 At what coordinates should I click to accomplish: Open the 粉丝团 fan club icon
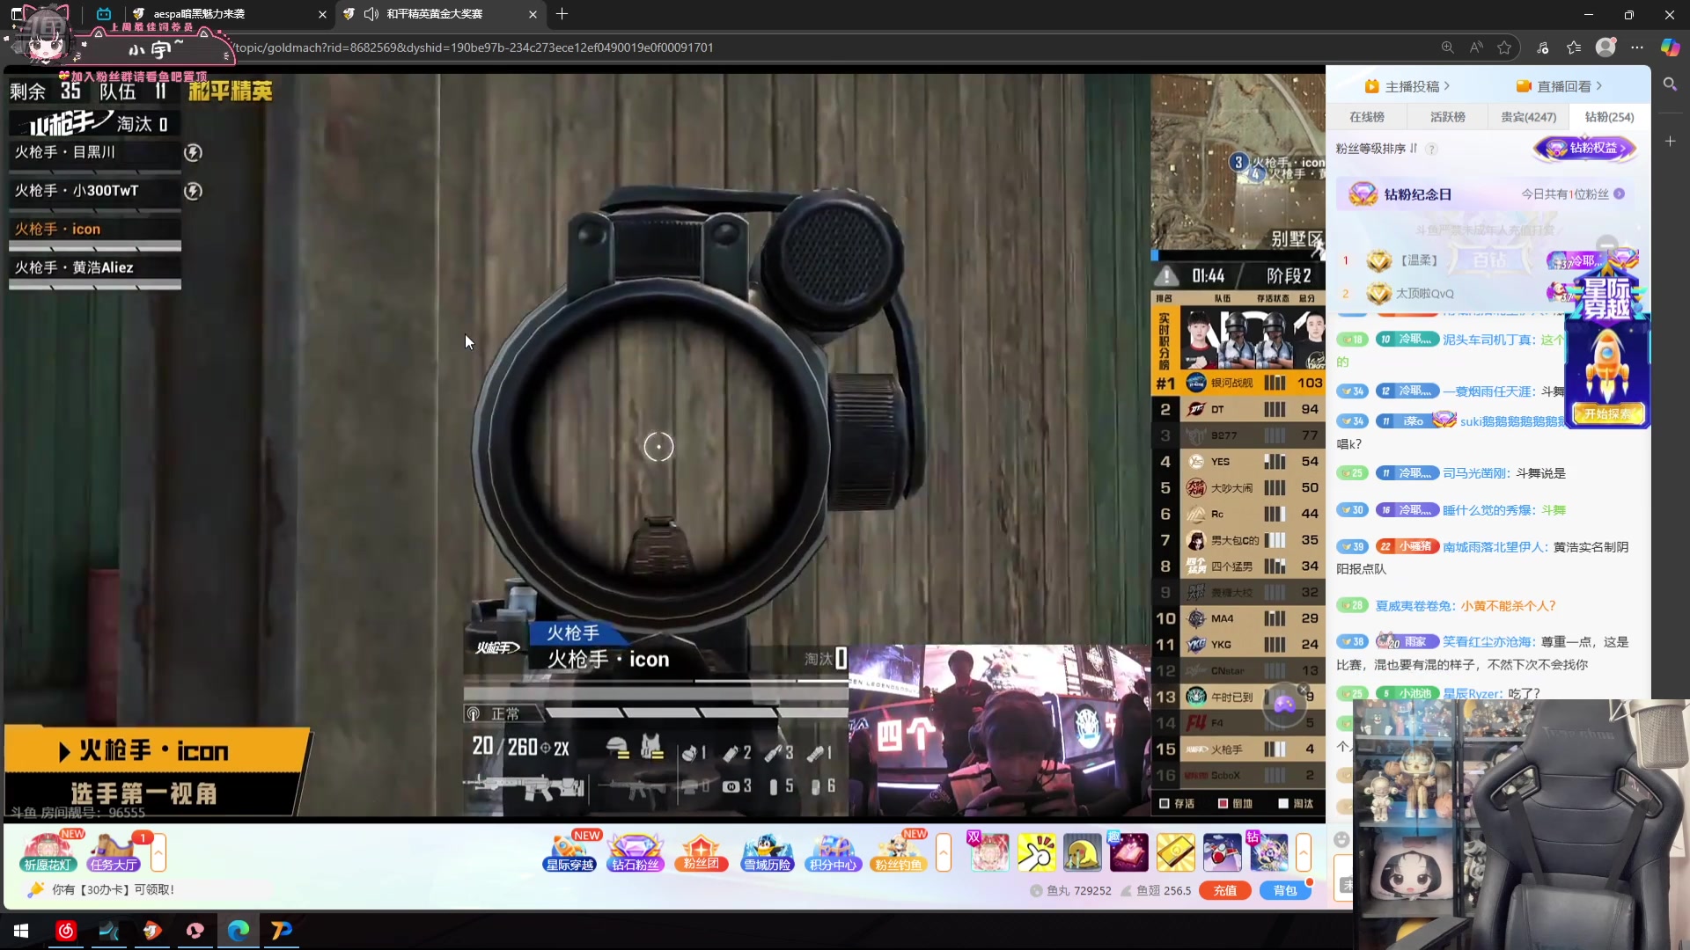pyautogui.click(x=702, y=851)
